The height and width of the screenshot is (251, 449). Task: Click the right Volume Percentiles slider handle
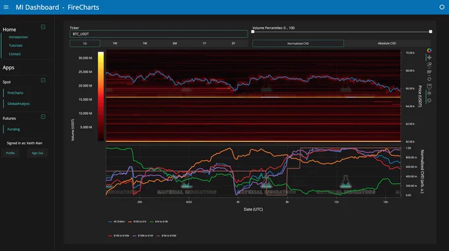point(431,32)
